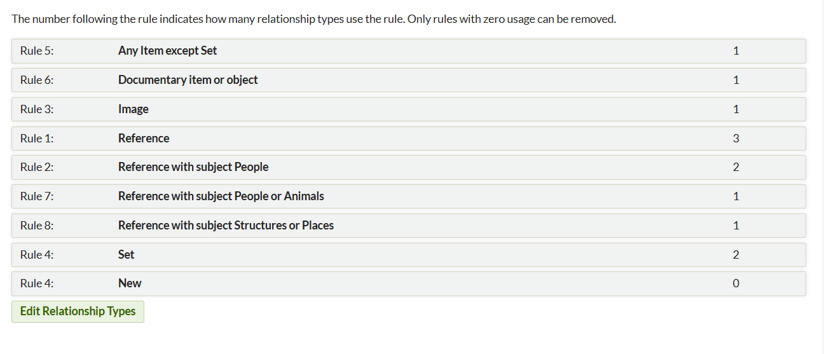Screen dimensions: 824x354
Task: Click the "Rule 6:" label
Action: click(x=37, y=80)
